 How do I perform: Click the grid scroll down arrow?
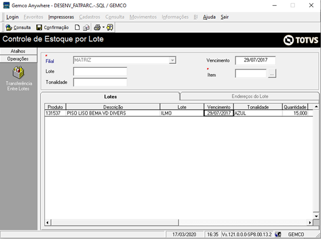click(316, 216)
